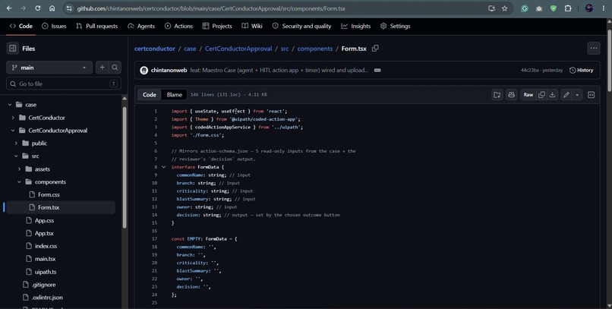
Task: Open the file tree search icon
Action: coord(115,68)
